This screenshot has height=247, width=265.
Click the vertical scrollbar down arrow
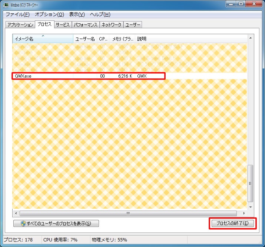click(251, 207)
